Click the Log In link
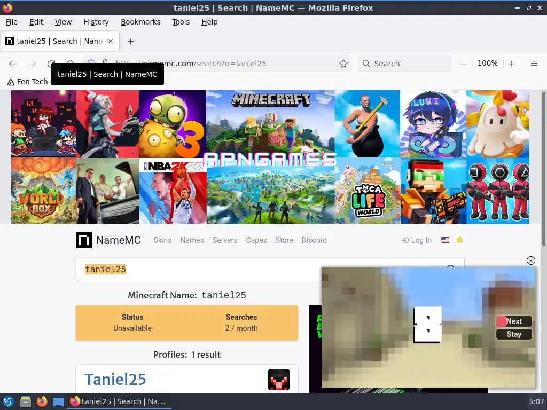The image size is (547, 410). coord(416,240)
